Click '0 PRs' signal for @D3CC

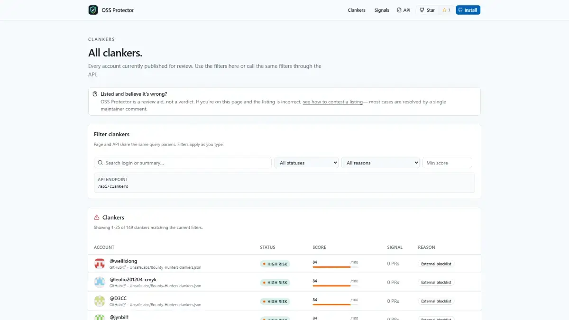pyautogui.click(x=393, y=301)
